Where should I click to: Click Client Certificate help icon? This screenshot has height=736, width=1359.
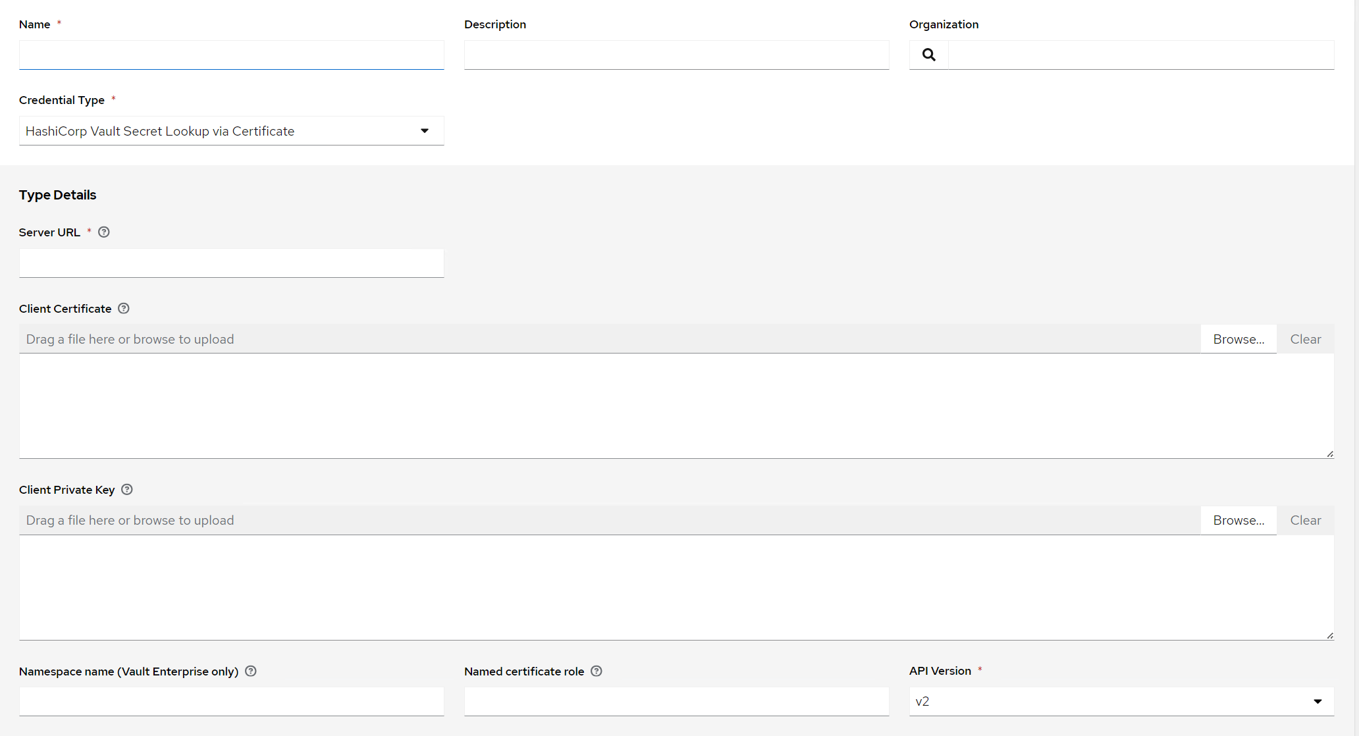tap(124, 309)
